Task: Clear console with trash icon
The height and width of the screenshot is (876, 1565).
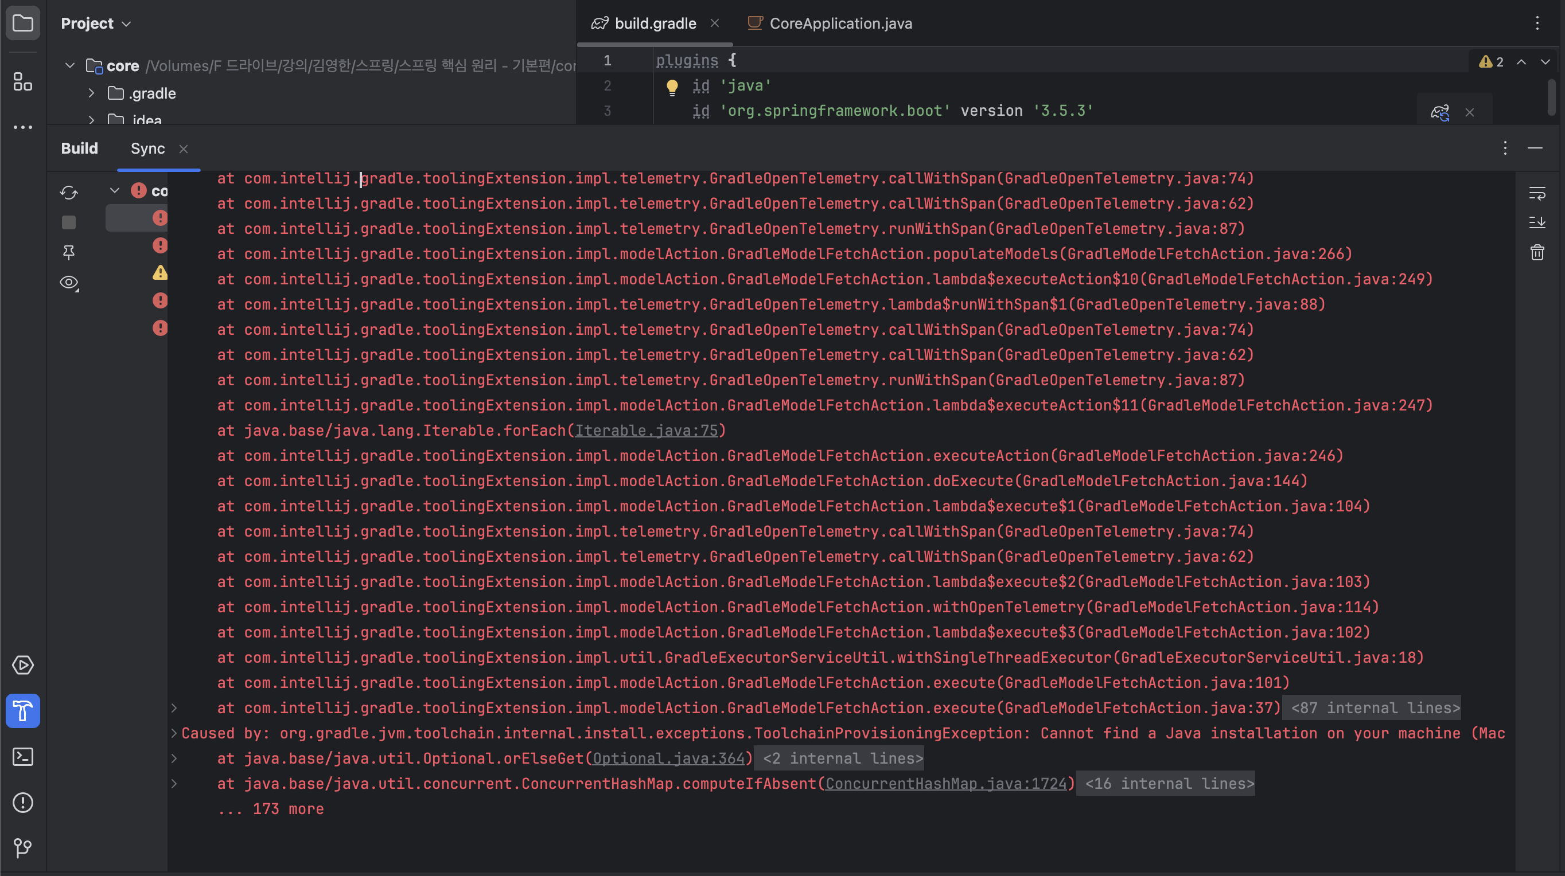Action: pyautogui.click(x=1537, y=252)
